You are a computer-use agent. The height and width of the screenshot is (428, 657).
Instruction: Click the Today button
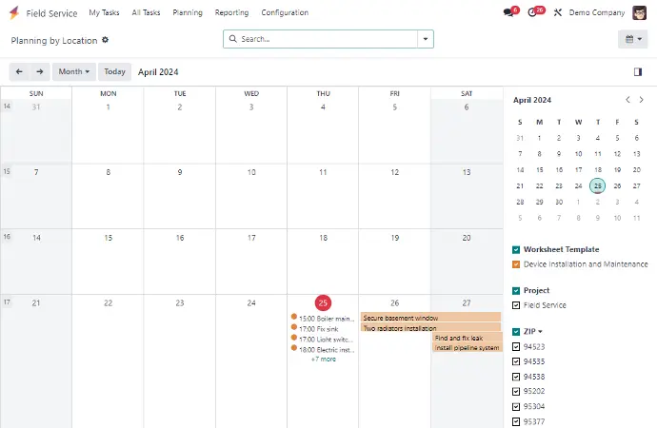point(114,72)
